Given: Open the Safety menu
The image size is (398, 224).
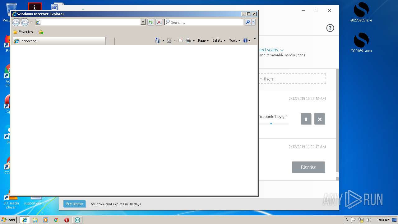Looking at the screenshot, I should 219,40.
